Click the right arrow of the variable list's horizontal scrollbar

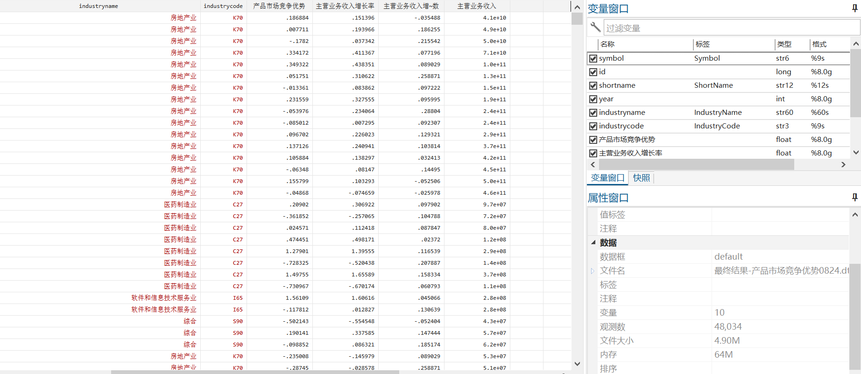point(843,164)
